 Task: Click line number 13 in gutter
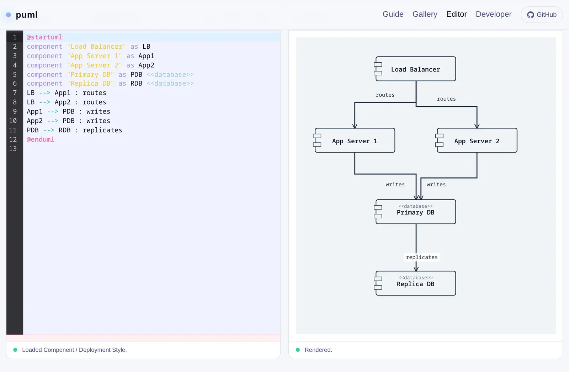(x=13, y=149)
